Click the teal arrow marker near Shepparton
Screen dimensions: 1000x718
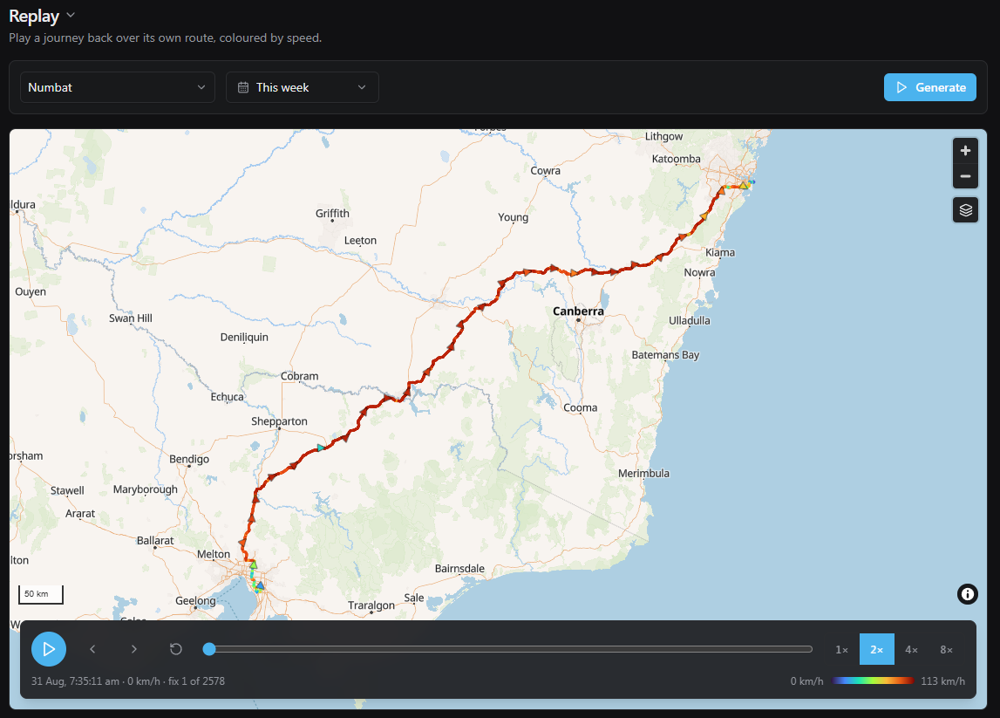click(x=321, y=448)
